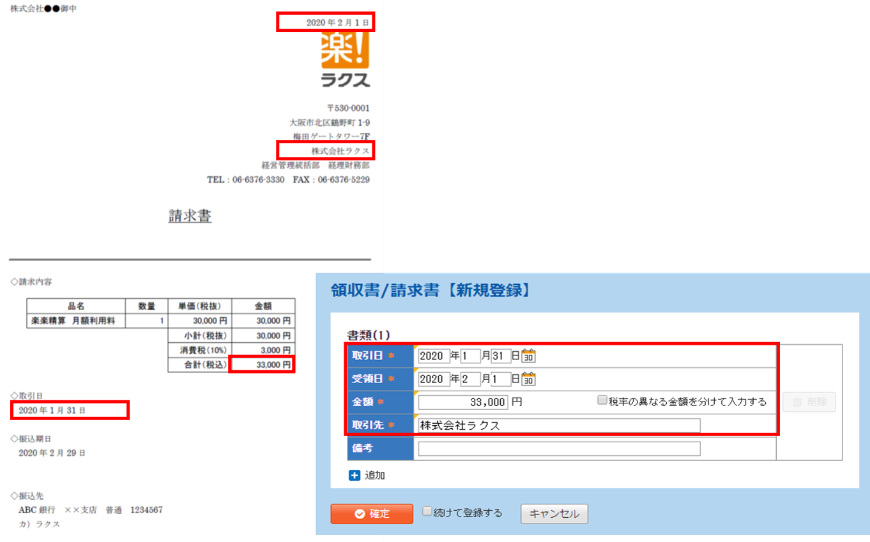Click the TEL : 06-6376-3330 line
The image size is (870, 542).
tap(246, 180)
